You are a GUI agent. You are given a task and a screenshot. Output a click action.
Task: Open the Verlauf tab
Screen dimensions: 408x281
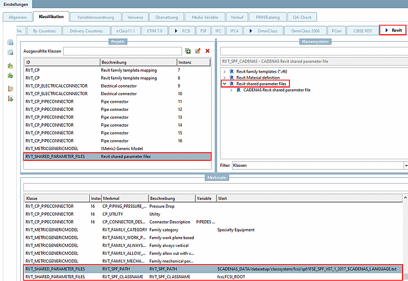237,17
